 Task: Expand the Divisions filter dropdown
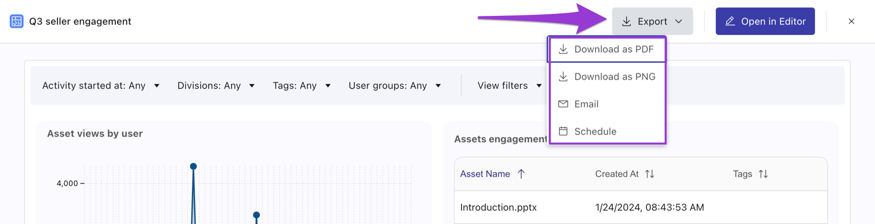(216, 86)
